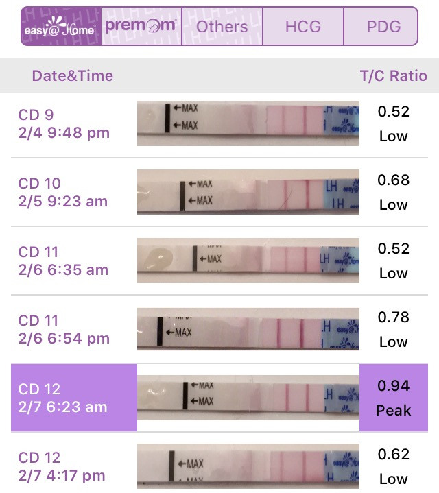Open the Others test strip tab
Viewport: 439px width, 493px height.
click(x=222, y=27)
